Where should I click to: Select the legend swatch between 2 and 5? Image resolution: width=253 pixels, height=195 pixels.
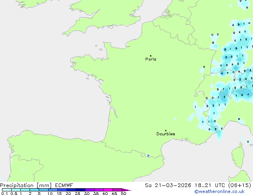(x=34, y=190)
